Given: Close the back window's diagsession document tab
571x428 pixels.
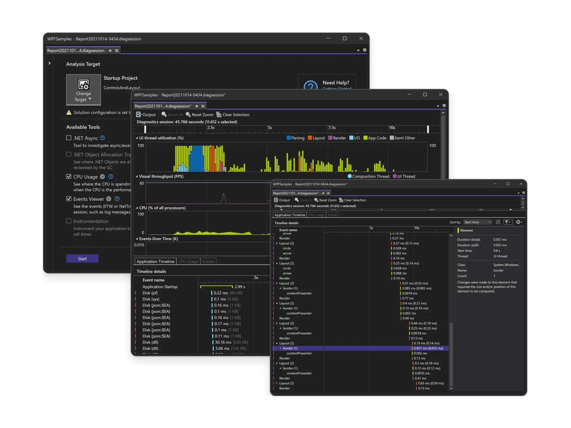Looking at the screenshot, I should [x=117, y=51].
